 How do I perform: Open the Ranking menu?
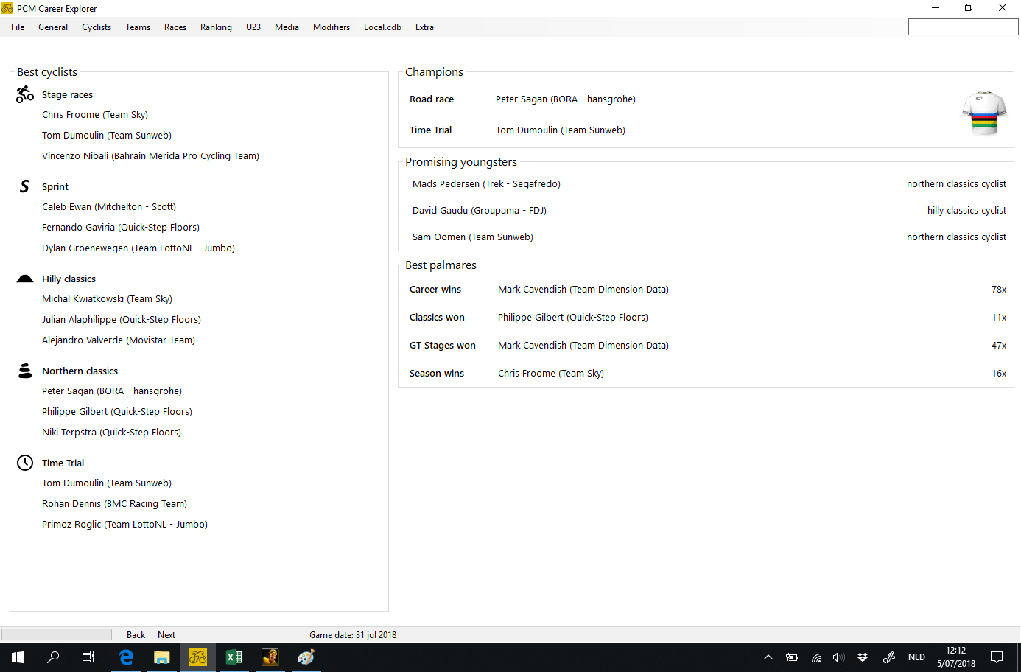click(x=216, y=27)
